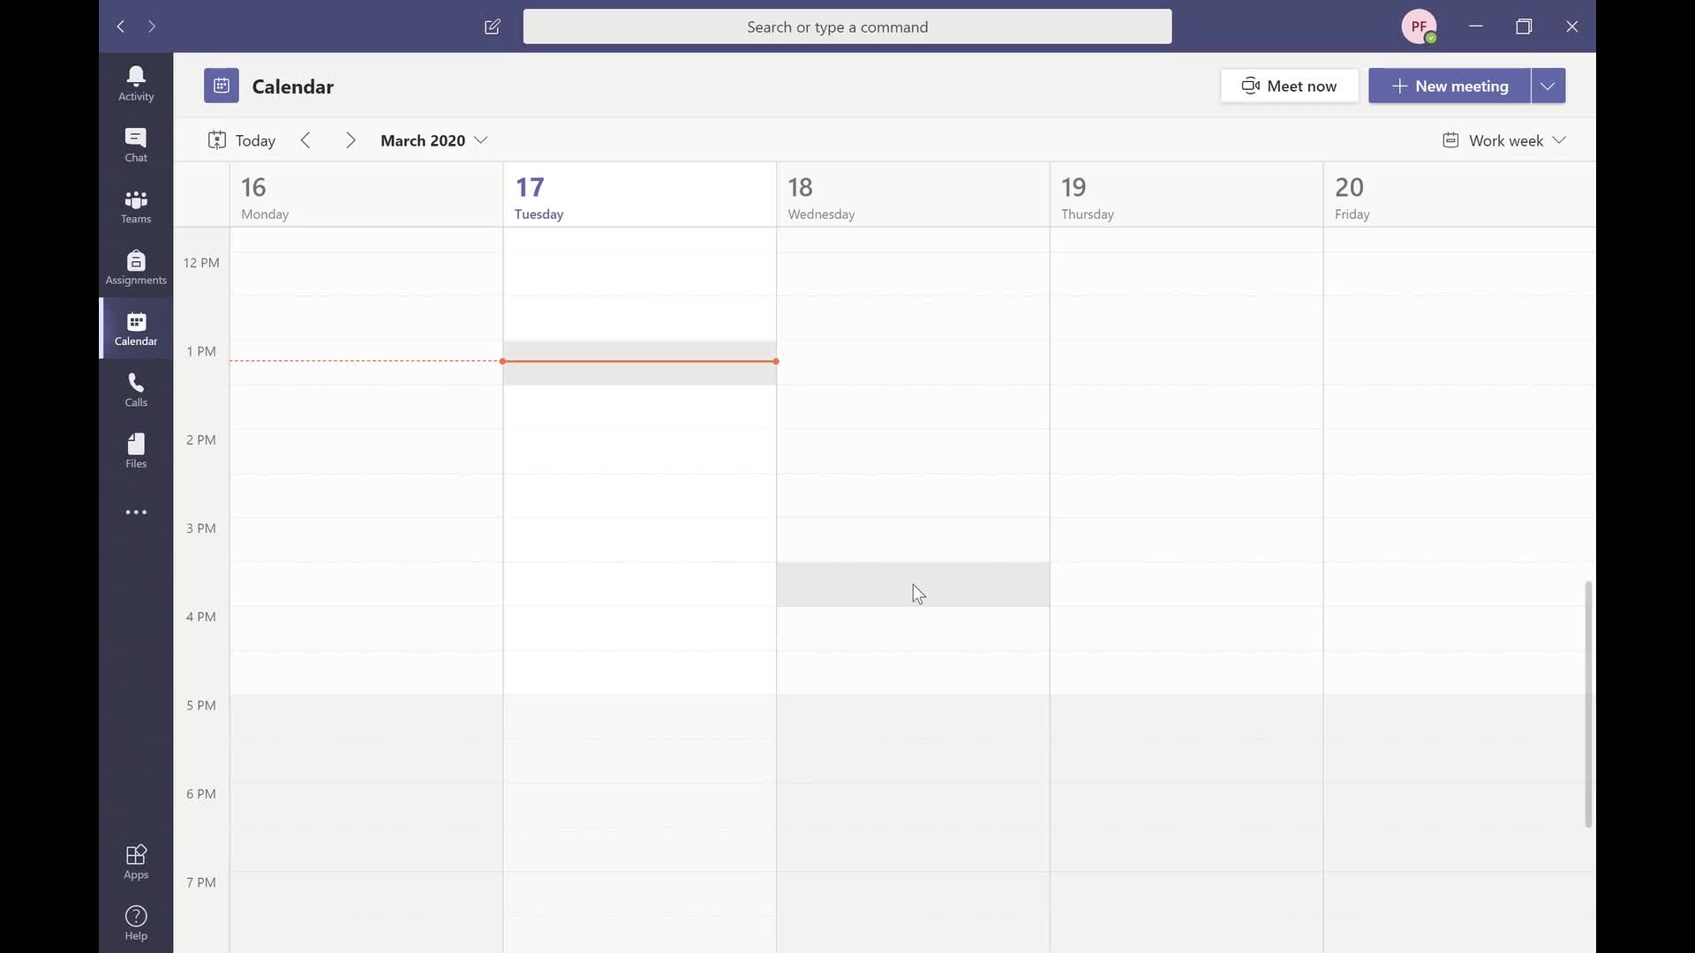Image resolution: width=1695 pixels, height=953 pixels.
Task: Open the Activity feed
Action: click(x=136, y=84)
